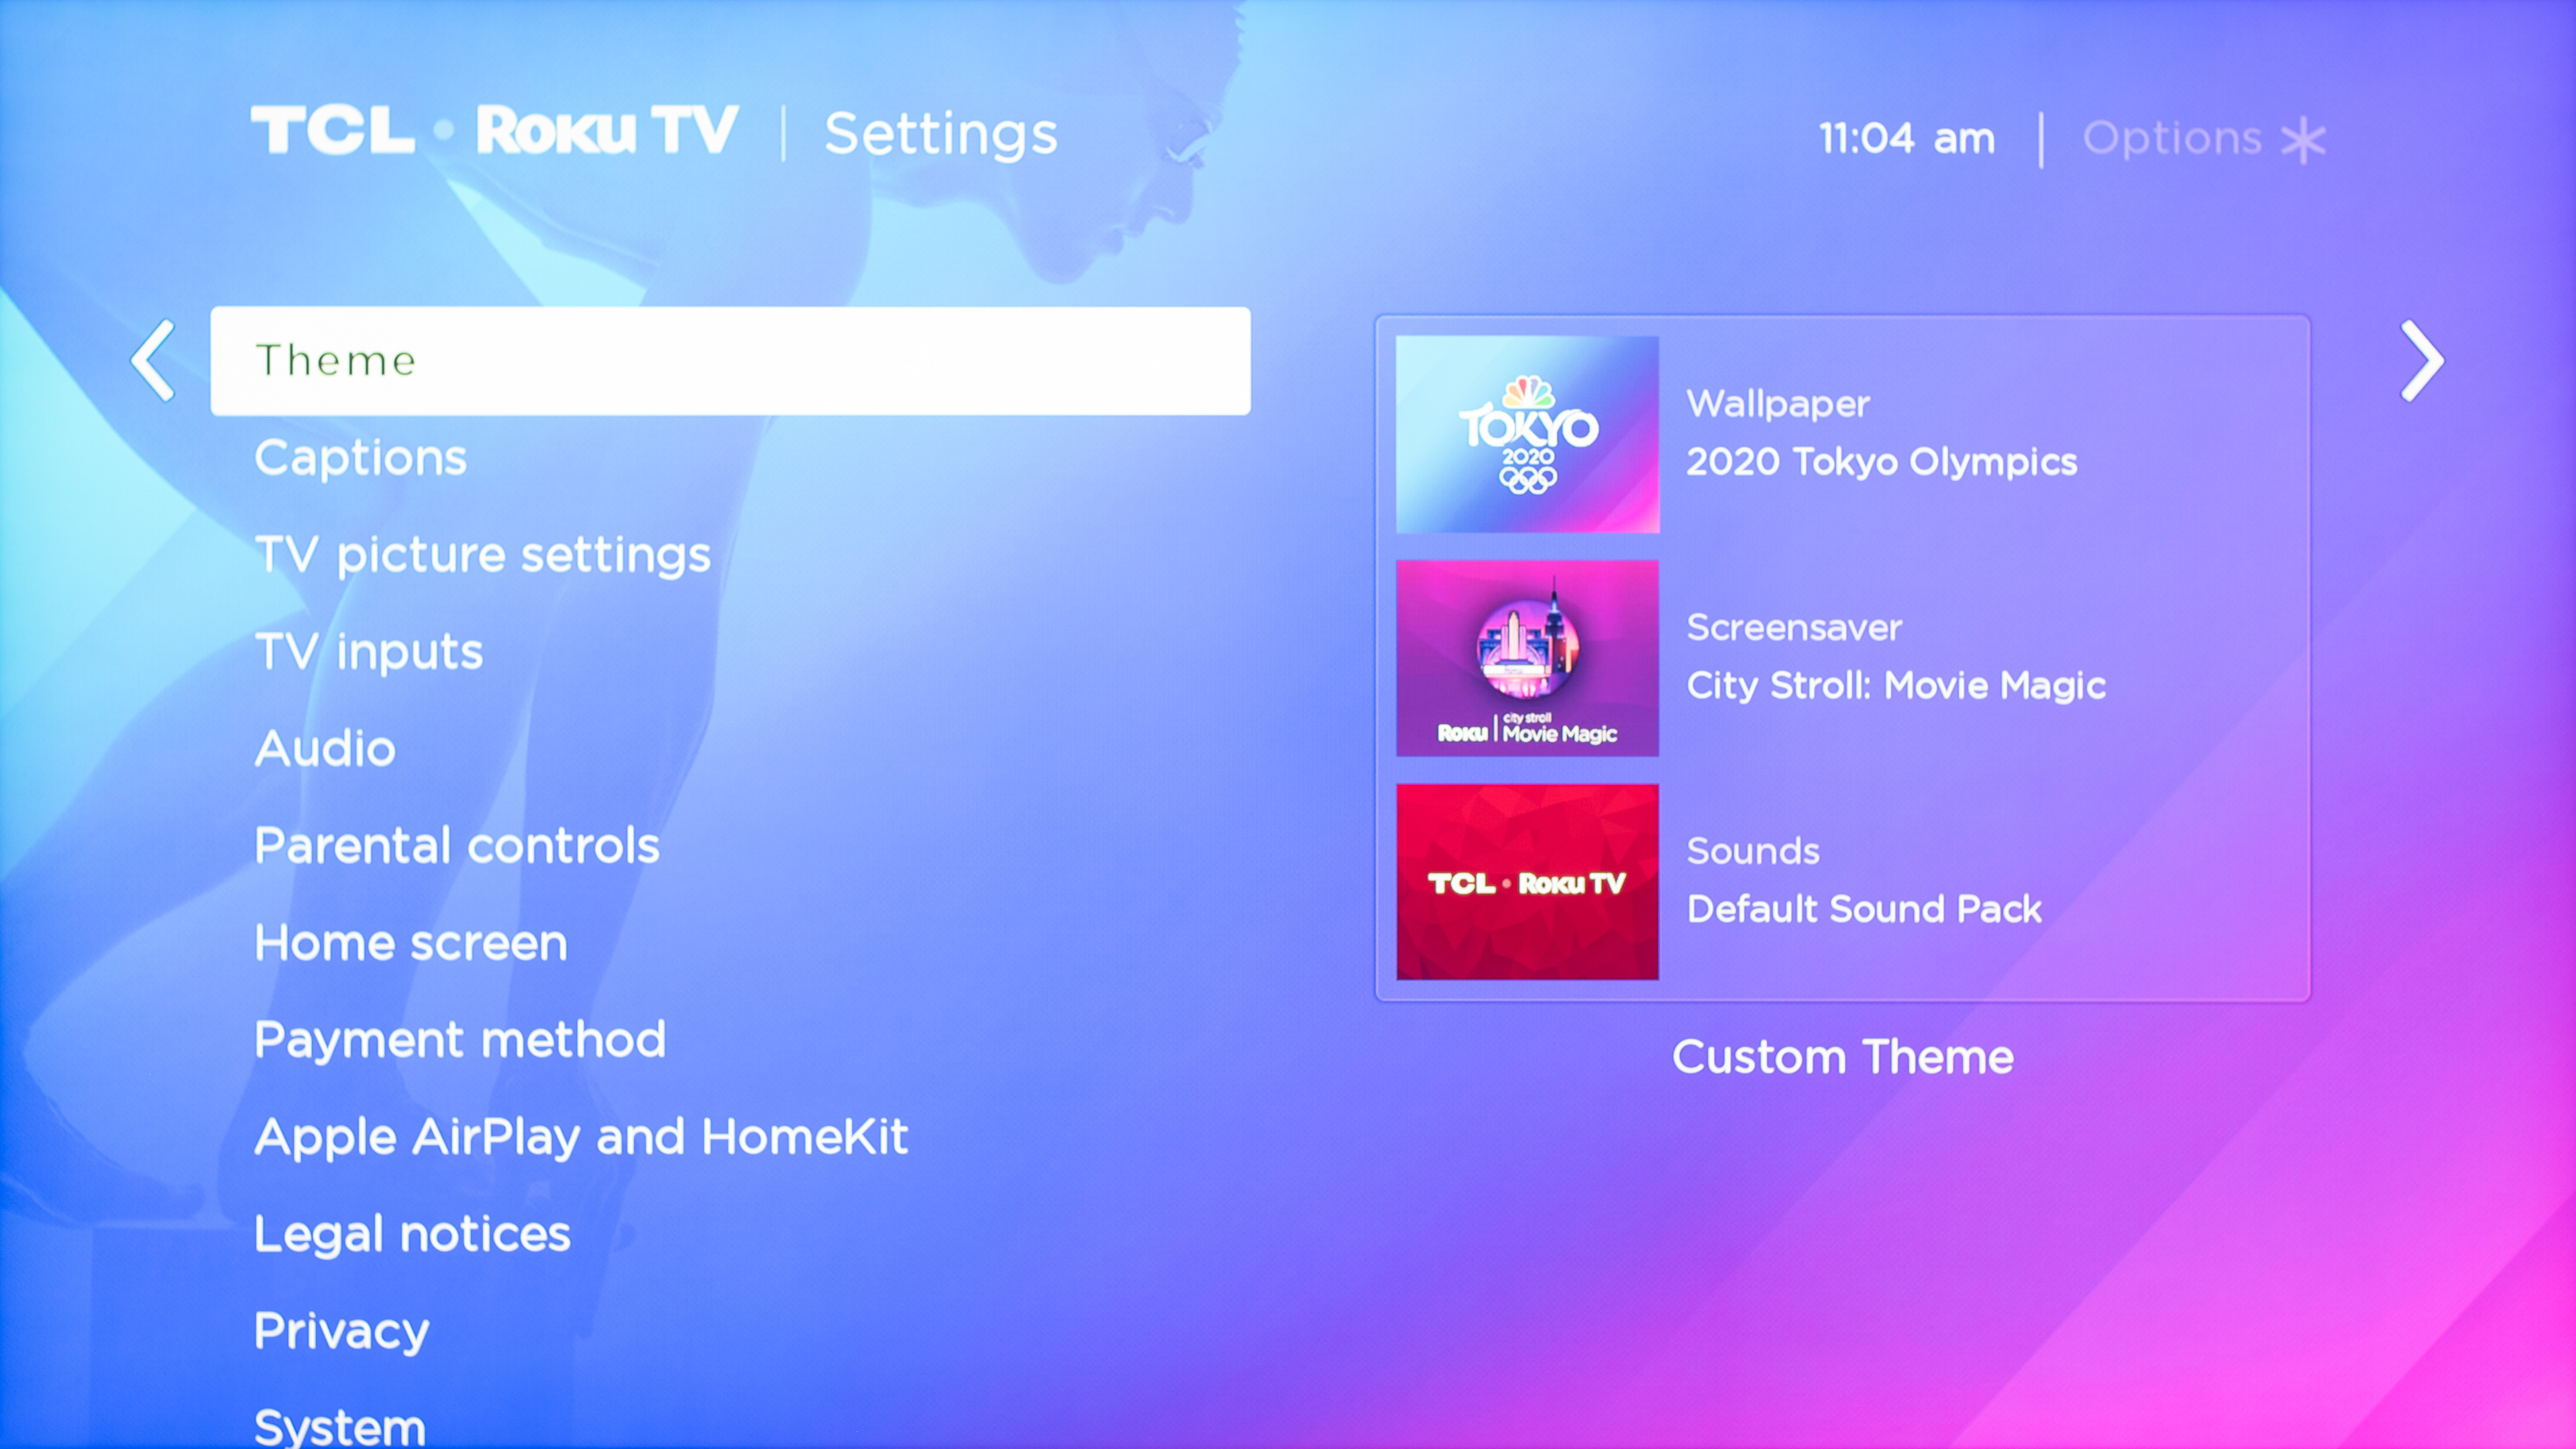Open the Tokyo 2020 Olympics wallpaper thumbnail
This screenshot has height=1449, width=2576.
(x=1527, y=434)
